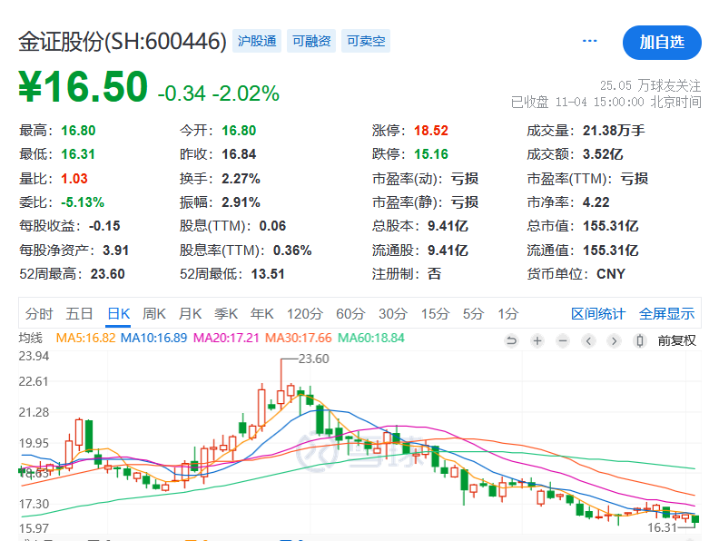The height and width of the screenshot is (541, 709).
Task: Click the 23.60 peak marker on chart
Action: (314, 359)
